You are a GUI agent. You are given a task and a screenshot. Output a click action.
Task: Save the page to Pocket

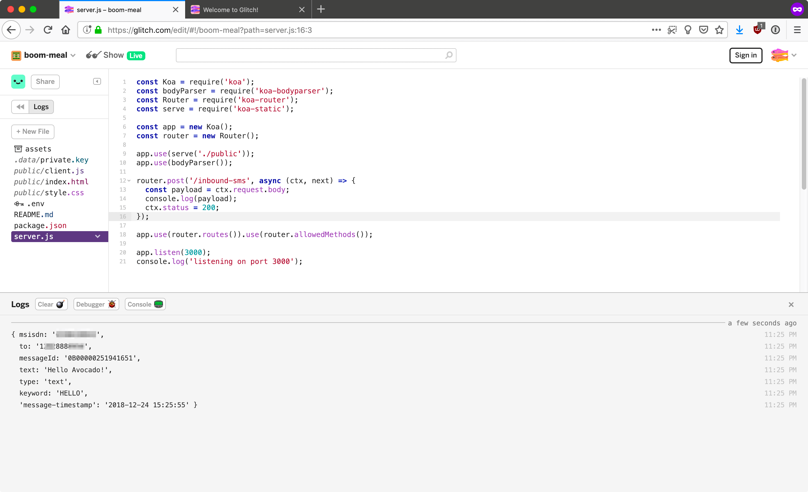point(703,30)
